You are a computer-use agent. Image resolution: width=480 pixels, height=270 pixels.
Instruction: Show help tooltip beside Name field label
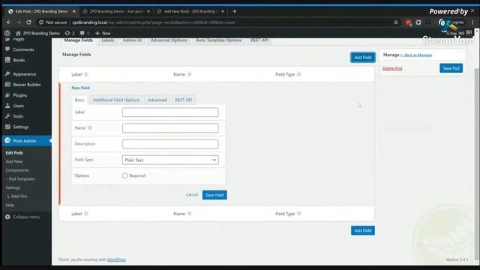click(x=90, y=128)
